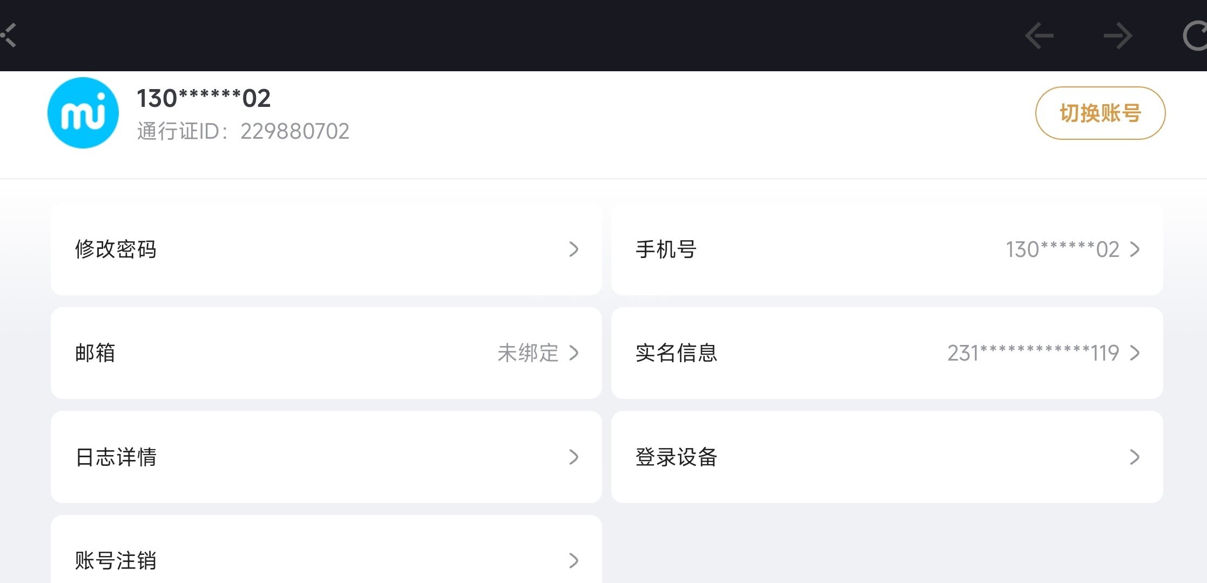1207x583 pixels.
Task: Open the 修改密码 option
Action: click(326, 249)
